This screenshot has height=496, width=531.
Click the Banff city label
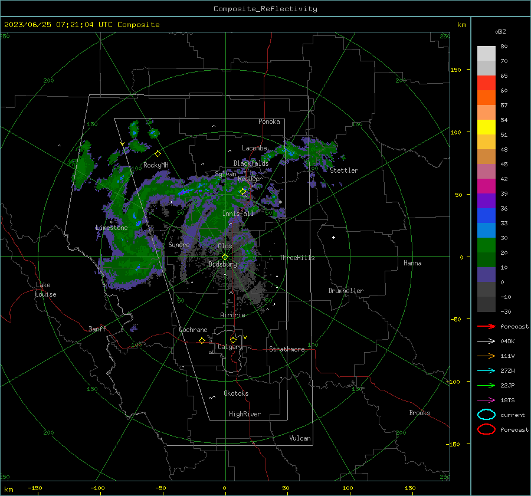click(97, 329)
